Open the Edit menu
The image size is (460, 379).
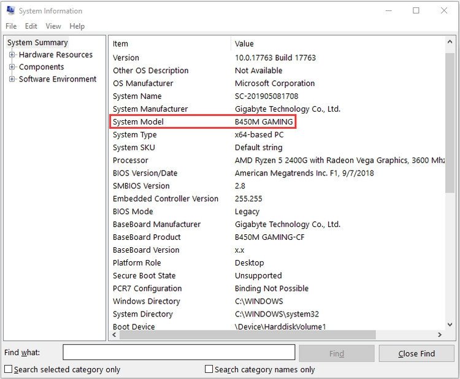coord(31,26)
